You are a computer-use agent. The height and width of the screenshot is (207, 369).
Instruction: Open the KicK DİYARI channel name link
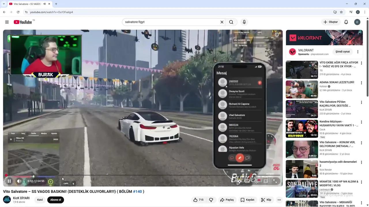[21, 198]
